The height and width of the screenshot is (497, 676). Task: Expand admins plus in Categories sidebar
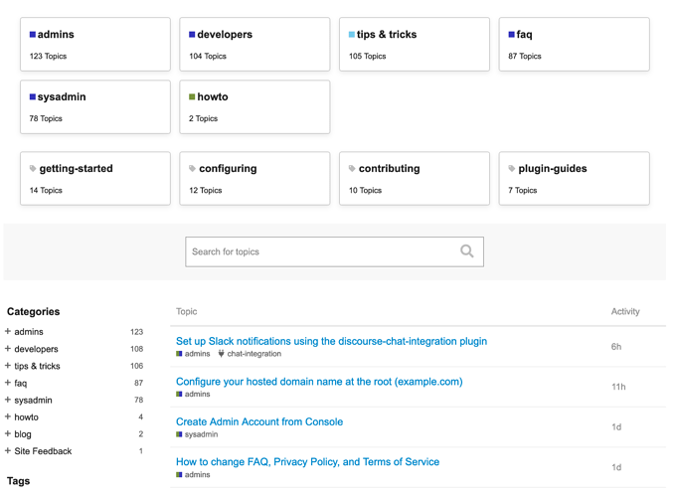[8, 331]
